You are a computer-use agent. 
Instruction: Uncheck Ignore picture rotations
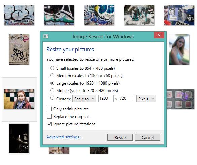[x=49, y=124]
